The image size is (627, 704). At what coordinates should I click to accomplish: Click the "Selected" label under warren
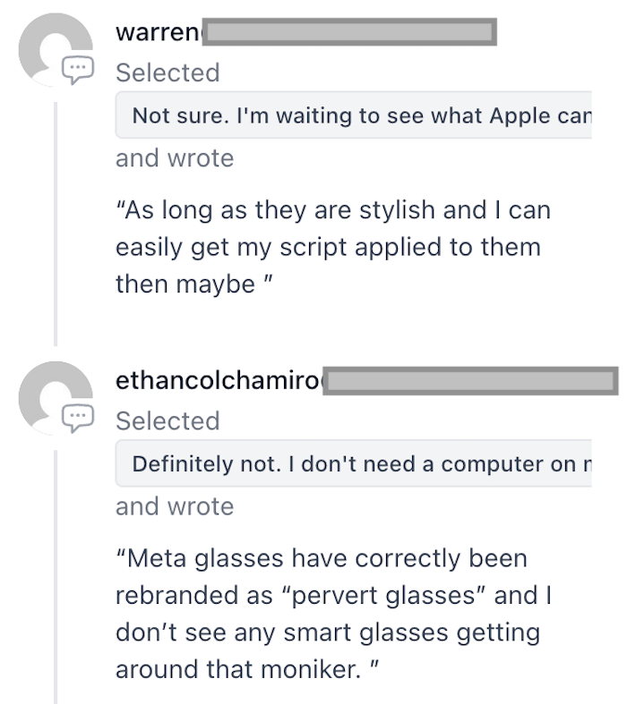pos(167,72)
